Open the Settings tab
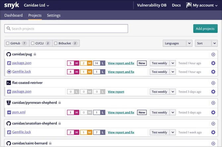 click(54, 15)
